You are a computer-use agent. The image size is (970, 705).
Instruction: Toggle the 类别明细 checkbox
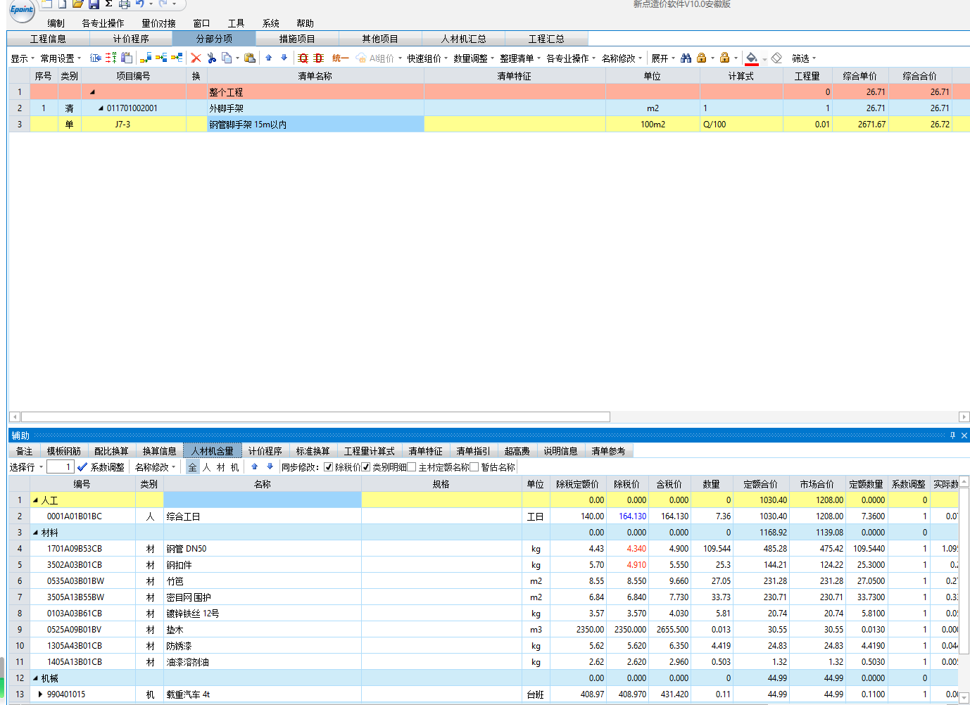(366, 467)
